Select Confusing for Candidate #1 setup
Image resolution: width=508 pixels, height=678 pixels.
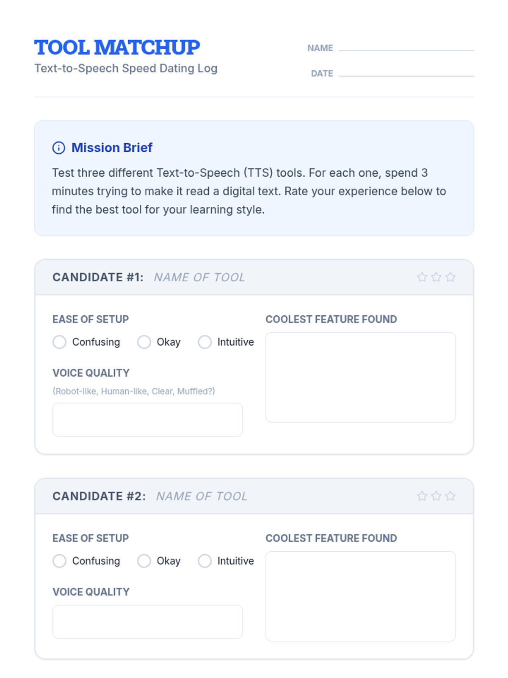coord(60,342)
